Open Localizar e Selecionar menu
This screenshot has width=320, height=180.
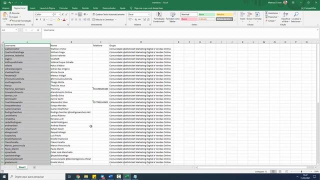(x=296, y=17)
